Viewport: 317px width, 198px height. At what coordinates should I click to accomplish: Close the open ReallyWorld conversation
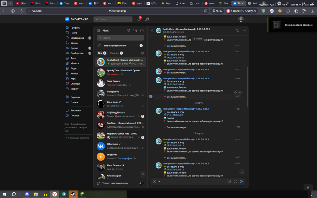[152, 30]
